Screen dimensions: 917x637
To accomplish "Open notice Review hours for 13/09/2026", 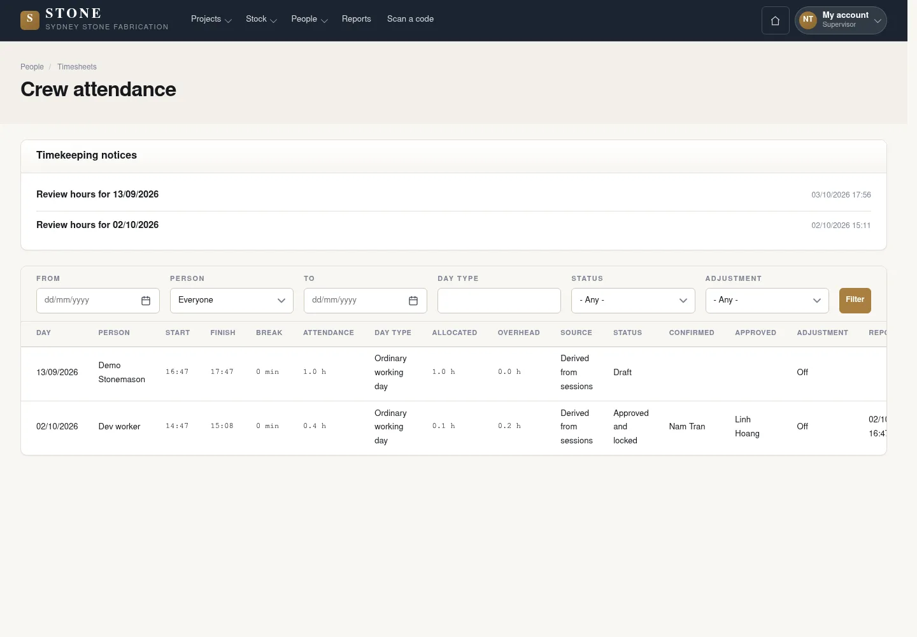I will point(97,194).
